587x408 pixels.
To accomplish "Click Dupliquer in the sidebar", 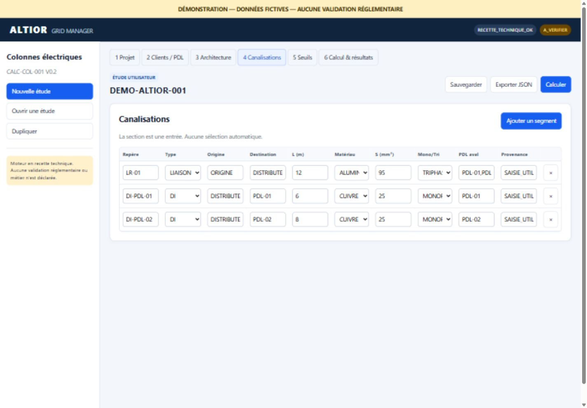I will click(x=50, y=131).
